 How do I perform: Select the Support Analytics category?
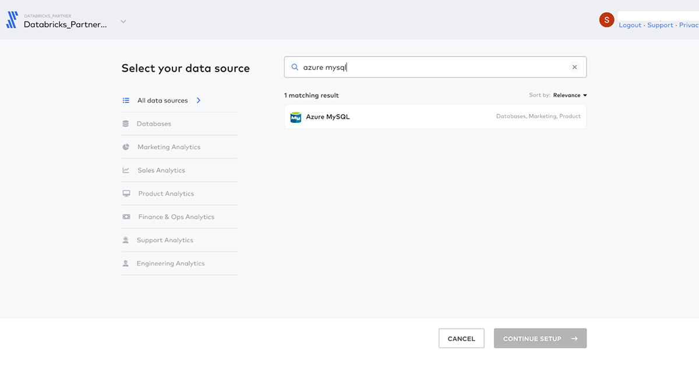165,241
